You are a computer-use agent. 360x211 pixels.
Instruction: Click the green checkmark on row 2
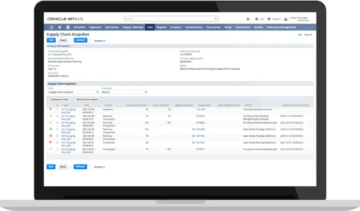click(x=50, y=116)
